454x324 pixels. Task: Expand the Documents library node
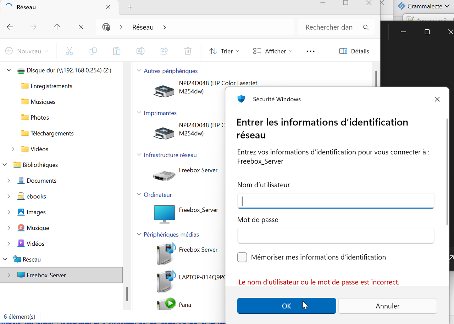tap(9, 181)
